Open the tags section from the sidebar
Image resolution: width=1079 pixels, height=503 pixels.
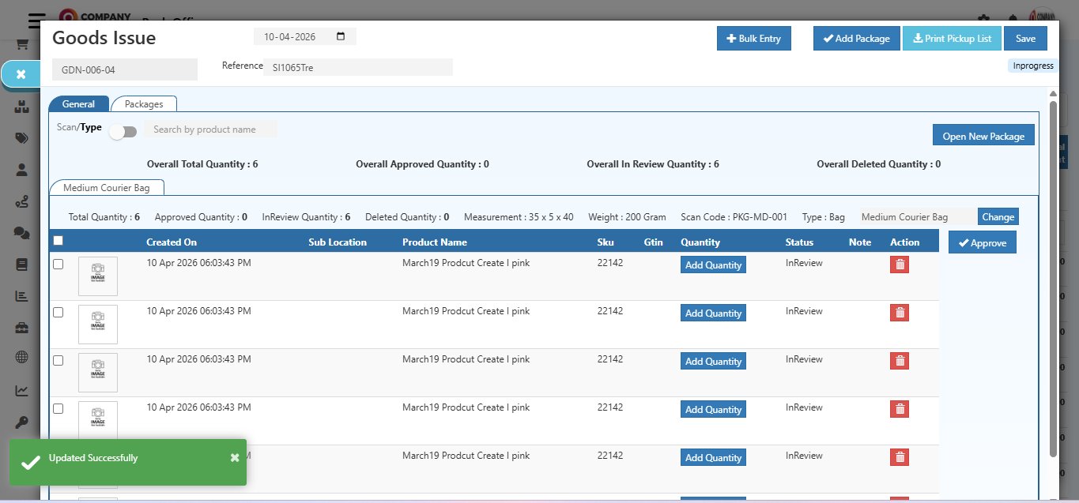21,137
